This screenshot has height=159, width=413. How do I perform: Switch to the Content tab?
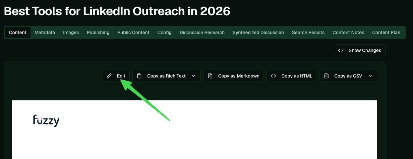[x=18, y=32]
